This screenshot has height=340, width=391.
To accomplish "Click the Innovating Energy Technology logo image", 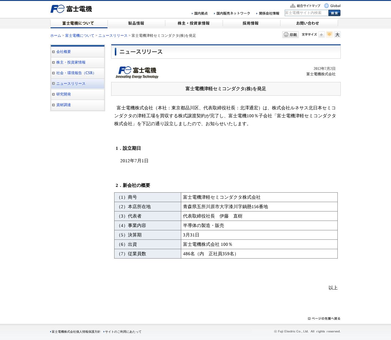I will tap(137, 72).
